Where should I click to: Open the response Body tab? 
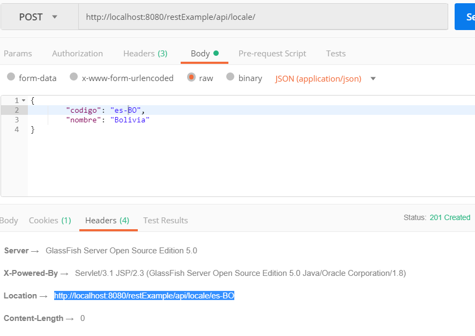[9, 221]
